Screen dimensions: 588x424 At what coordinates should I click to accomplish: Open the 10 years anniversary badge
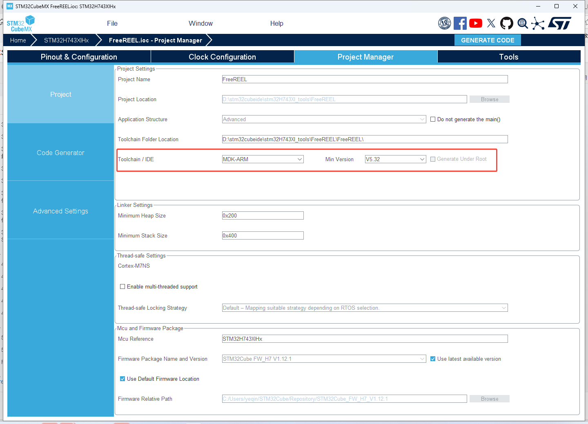(444, 23)
